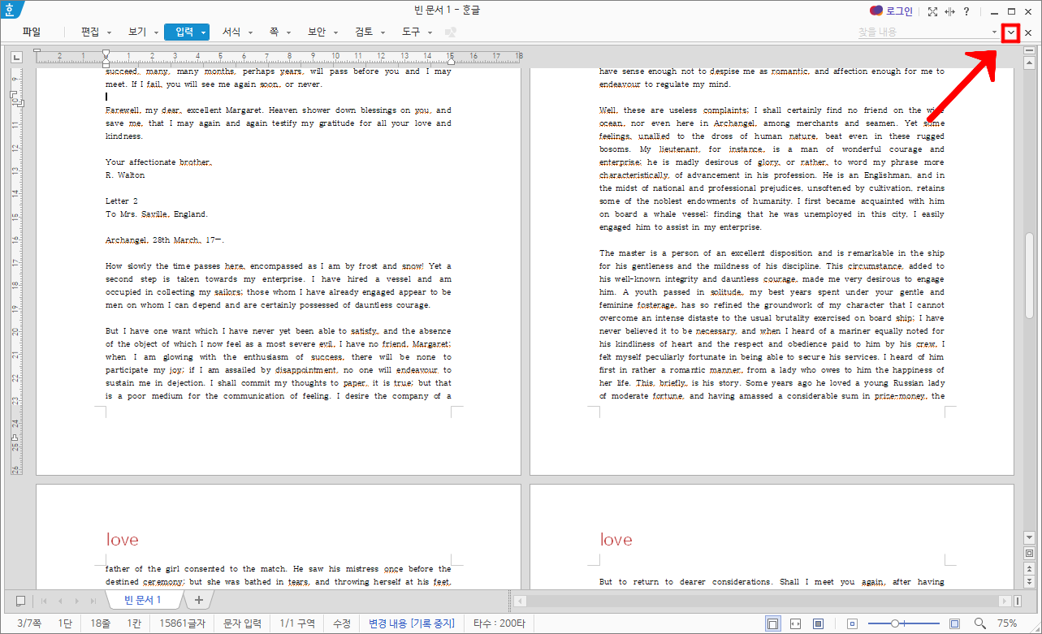Viewport: 1042px width, 634px height.
Task: Open the 서식 menu
Action: click(231, 32)
